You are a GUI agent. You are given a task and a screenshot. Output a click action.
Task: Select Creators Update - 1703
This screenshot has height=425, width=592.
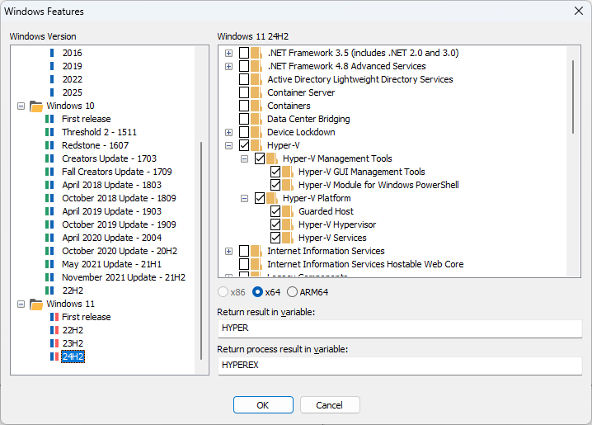coord(109,158)
